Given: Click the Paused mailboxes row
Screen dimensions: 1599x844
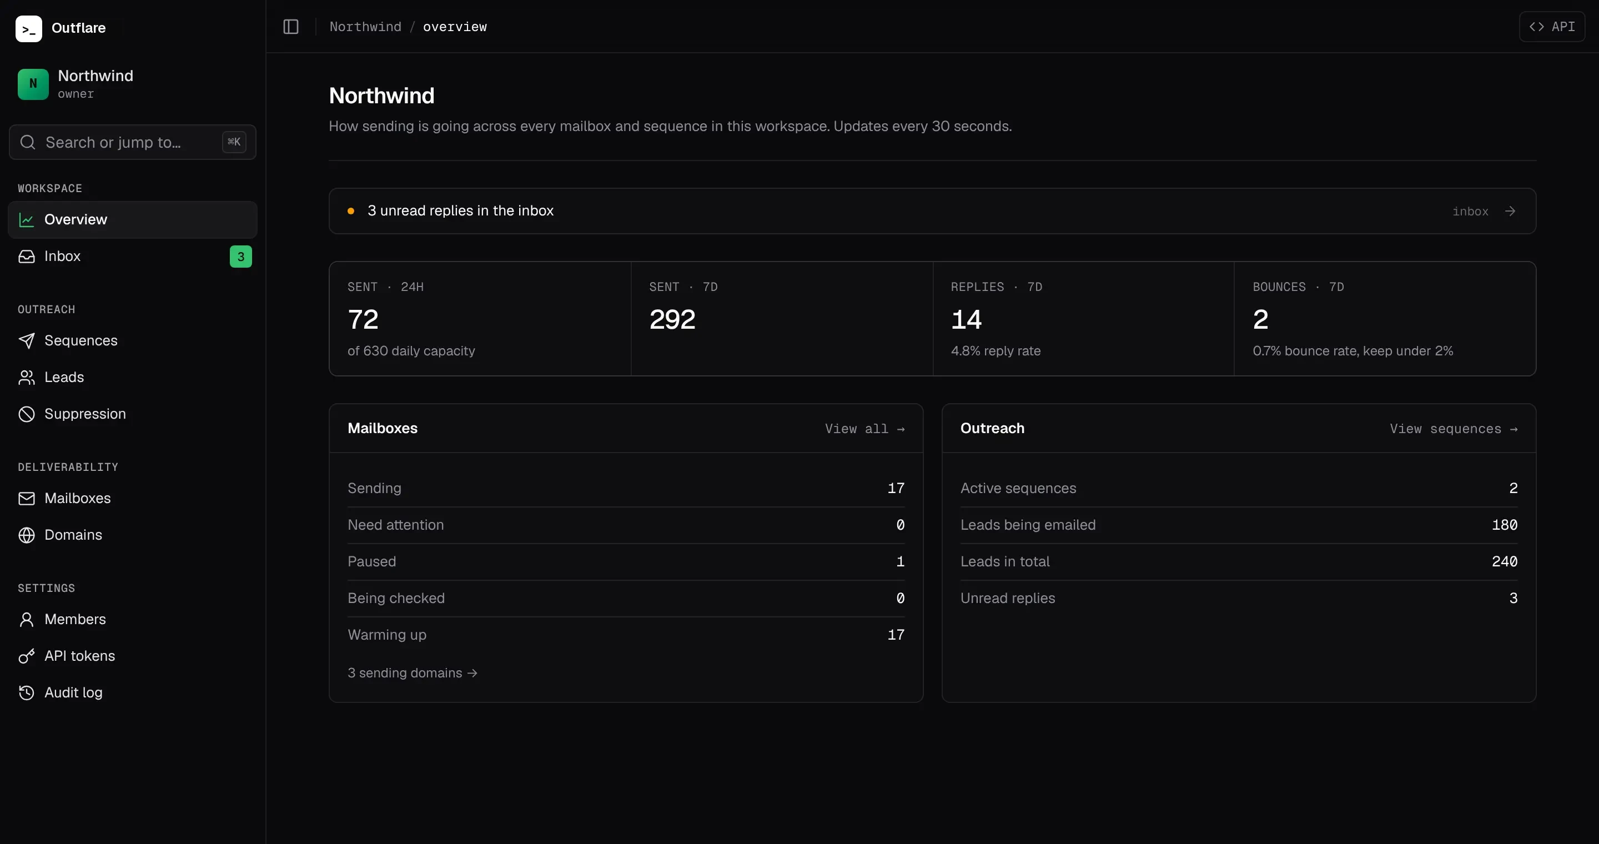Looking at the screenshot, I should tap(626, 561).
